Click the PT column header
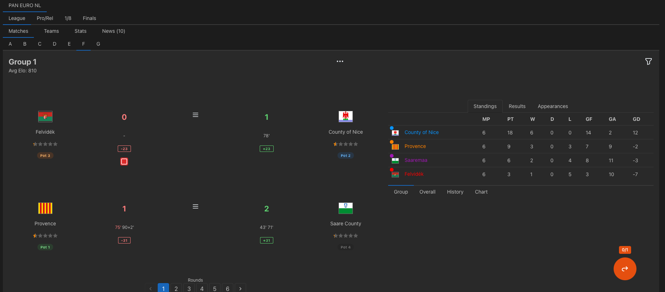The width and height of the screenshot is (665, 292). coord(511,119)
